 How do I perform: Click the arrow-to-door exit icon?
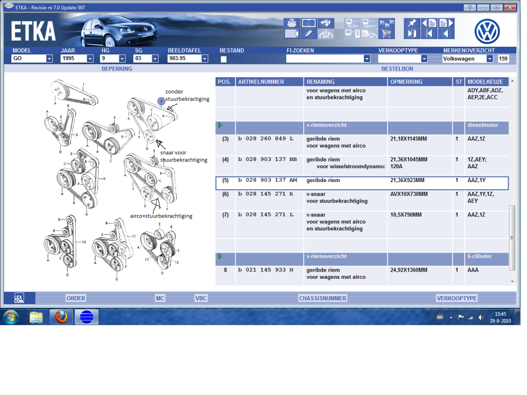point(412,33)
